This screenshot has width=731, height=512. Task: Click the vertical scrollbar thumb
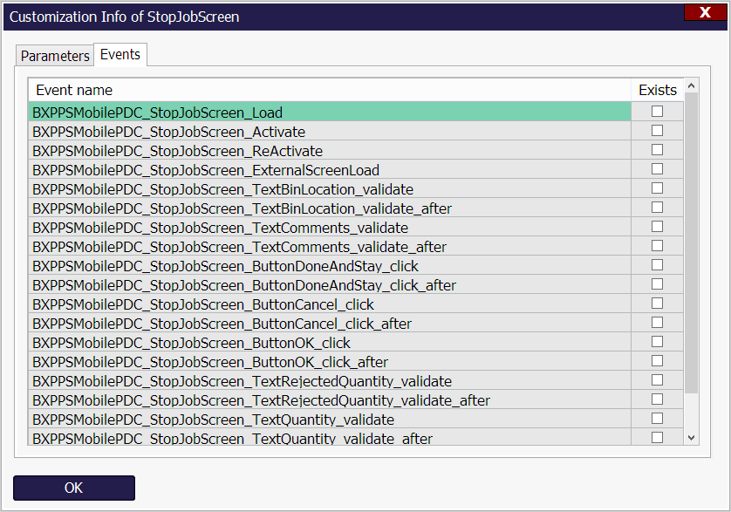[691, 244]
